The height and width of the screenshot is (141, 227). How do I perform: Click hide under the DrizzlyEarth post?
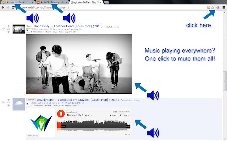61,105
